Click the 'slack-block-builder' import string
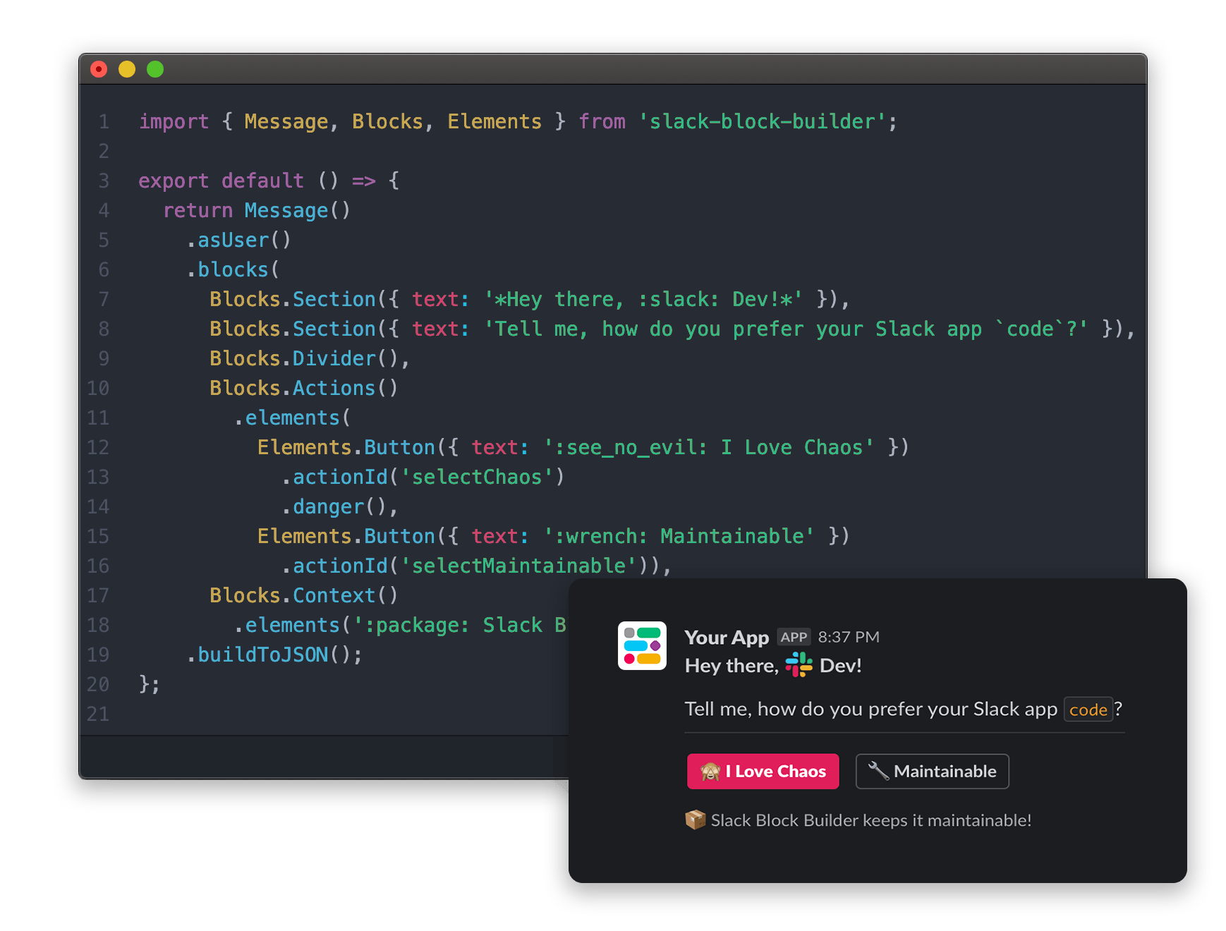The image size is (1226, 931). [762, 121]
